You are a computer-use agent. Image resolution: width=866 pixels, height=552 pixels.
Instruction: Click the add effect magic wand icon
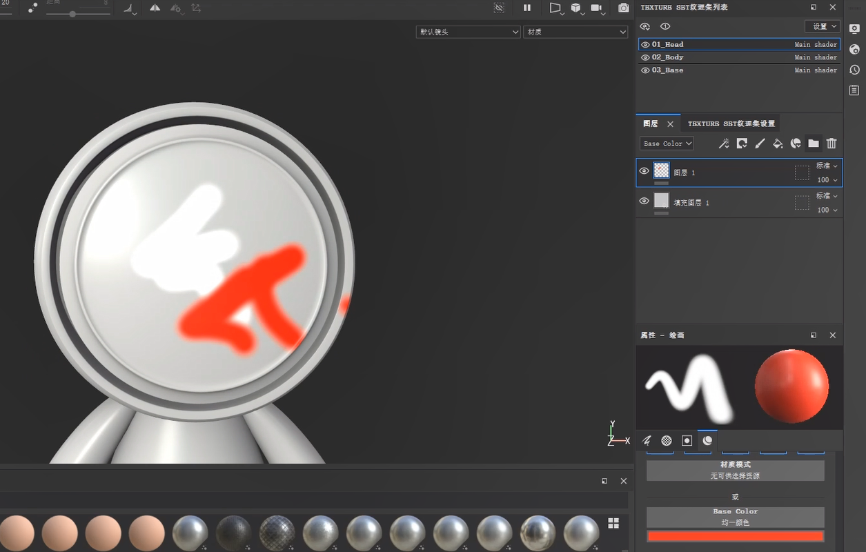(724, 144)
